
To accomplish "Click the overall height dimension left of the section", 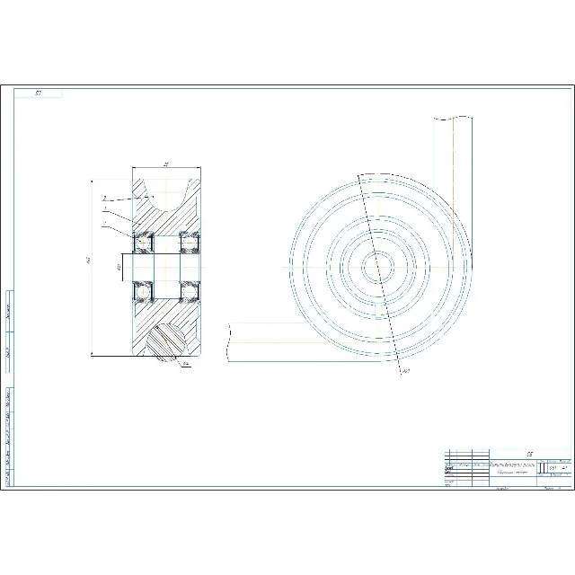I will (88, 261).
